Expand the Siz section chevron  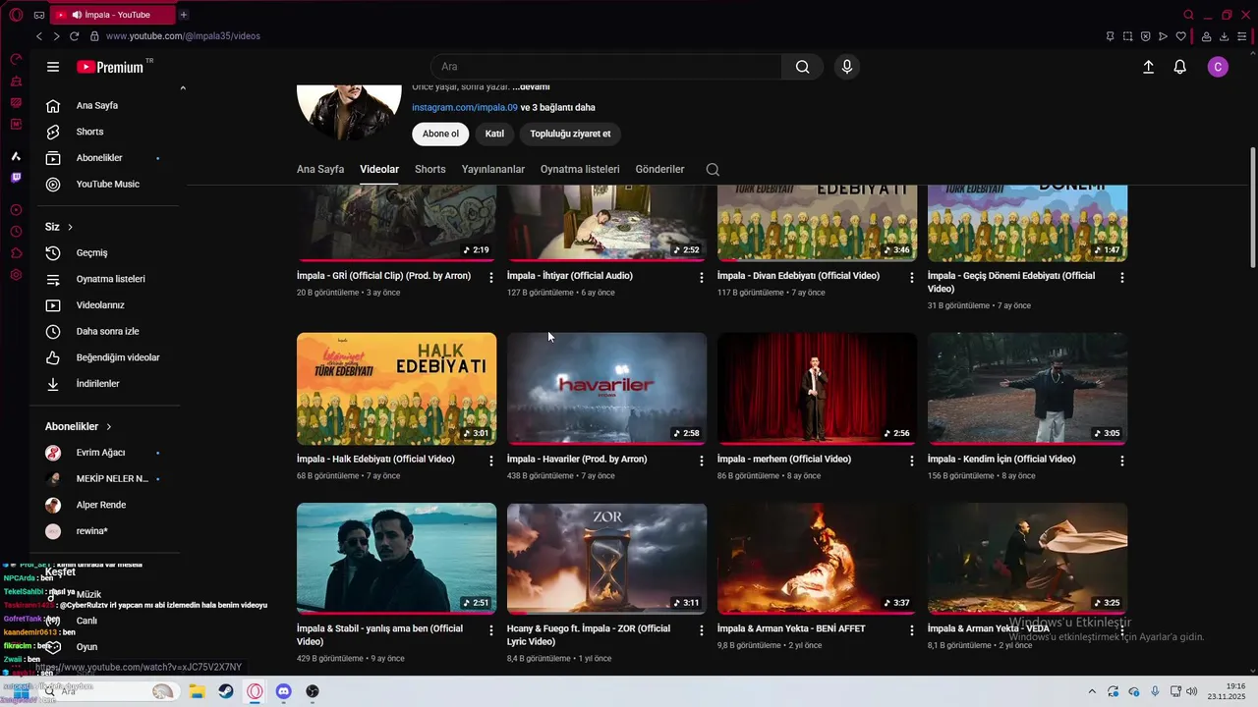70,227
